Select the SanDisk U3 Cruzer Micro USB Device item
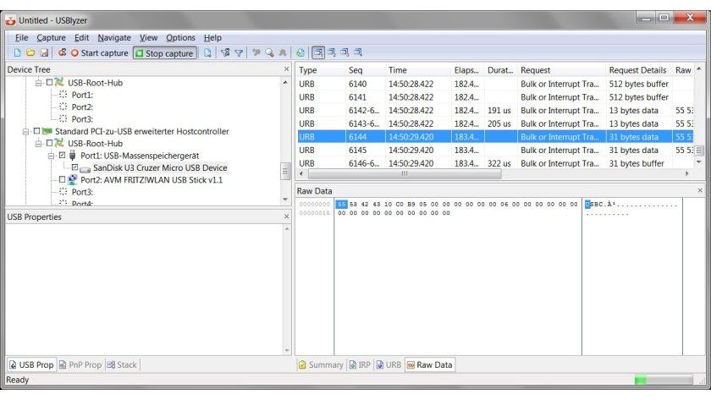Screen dimensions: 711x400 coord(160,167)
